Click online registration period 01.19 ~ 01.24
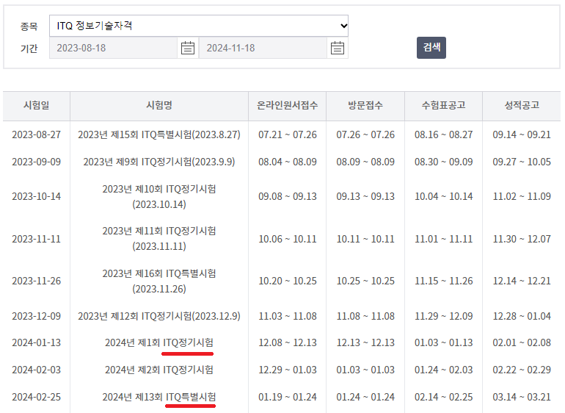The width and height of the screenshot is (565, 413). coord(288,397)
